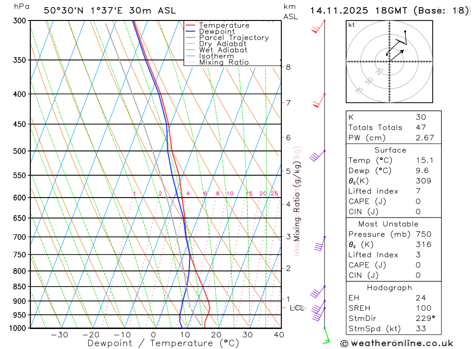Click the -30 temperature axis label

[x=59, y=335]
